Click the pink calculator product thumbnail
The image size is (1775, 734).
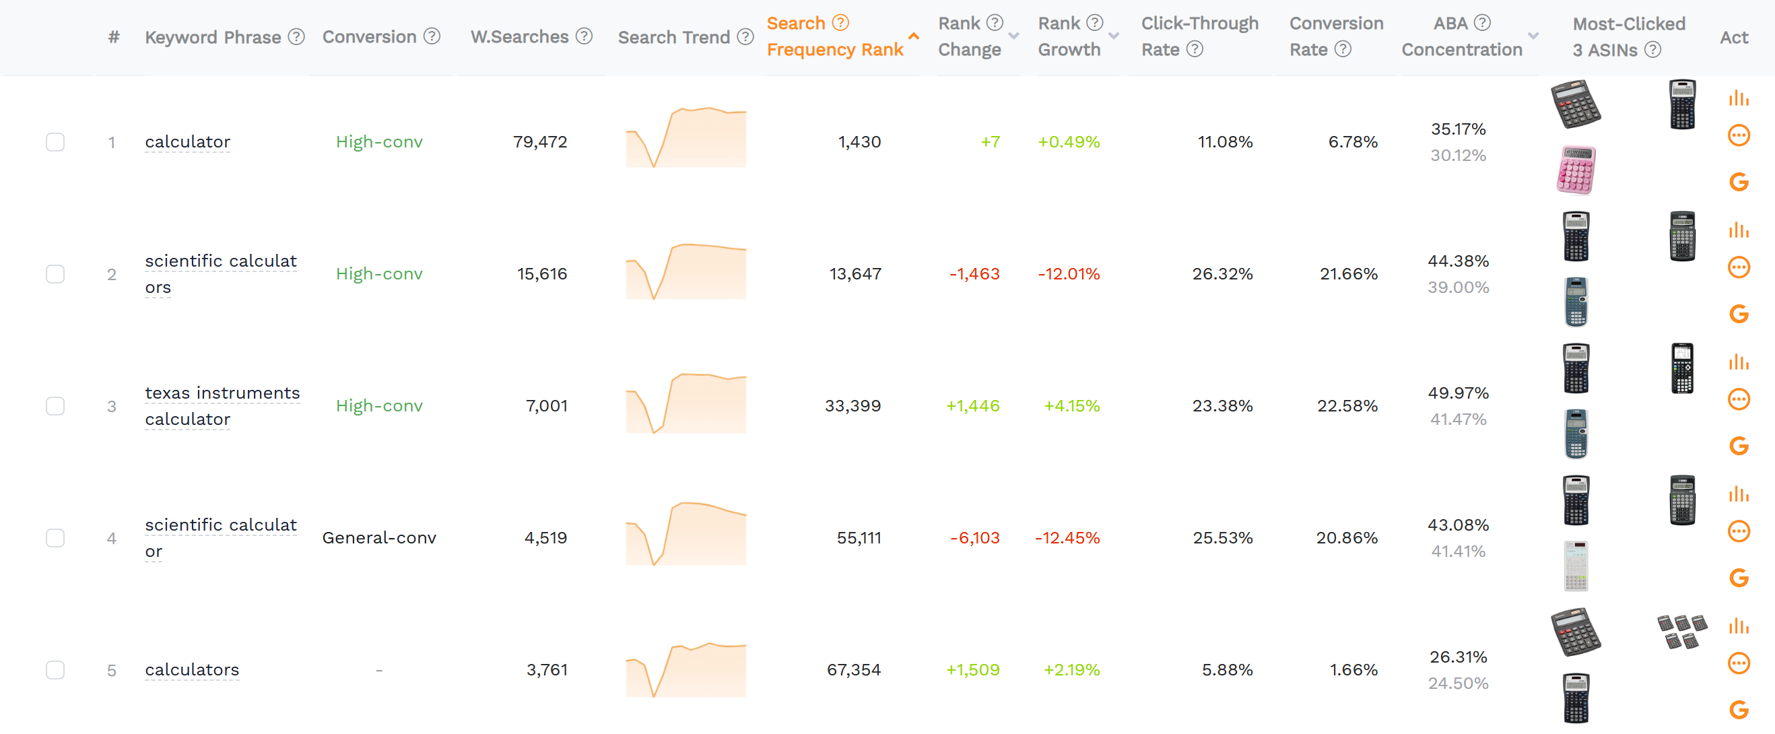pos(1576,168)
